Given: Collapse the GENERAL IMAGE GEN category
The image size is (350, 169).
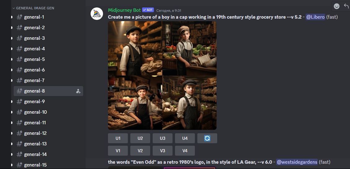Looking at the screenshot, I should click(33, 8).
